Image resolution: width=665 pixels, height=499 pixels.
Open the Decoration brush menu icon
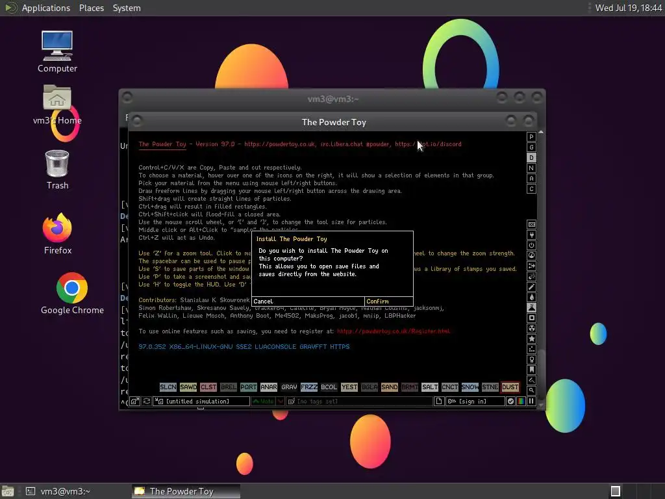(531, 380)
